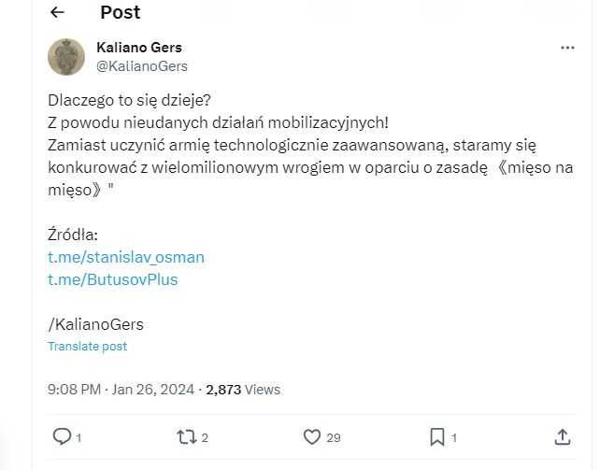Click the Kaliano Gers display name
The width and height of the screenshot is (614, 470).
tap(139, 47)
